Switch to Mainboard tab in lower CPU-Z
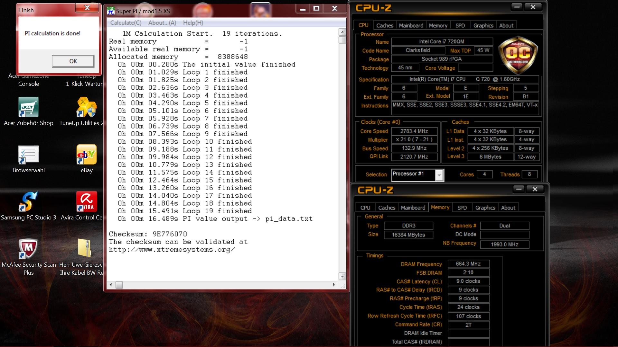 (x=413, y=208)
